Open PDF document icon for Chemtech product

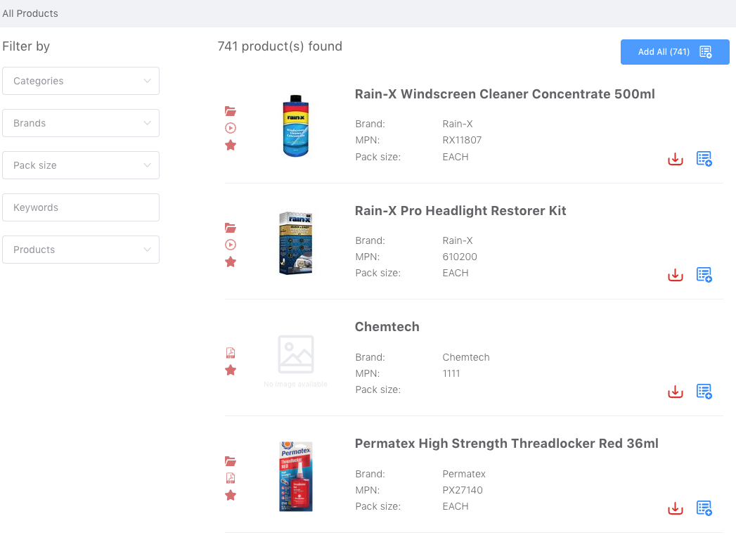(231, 353)
